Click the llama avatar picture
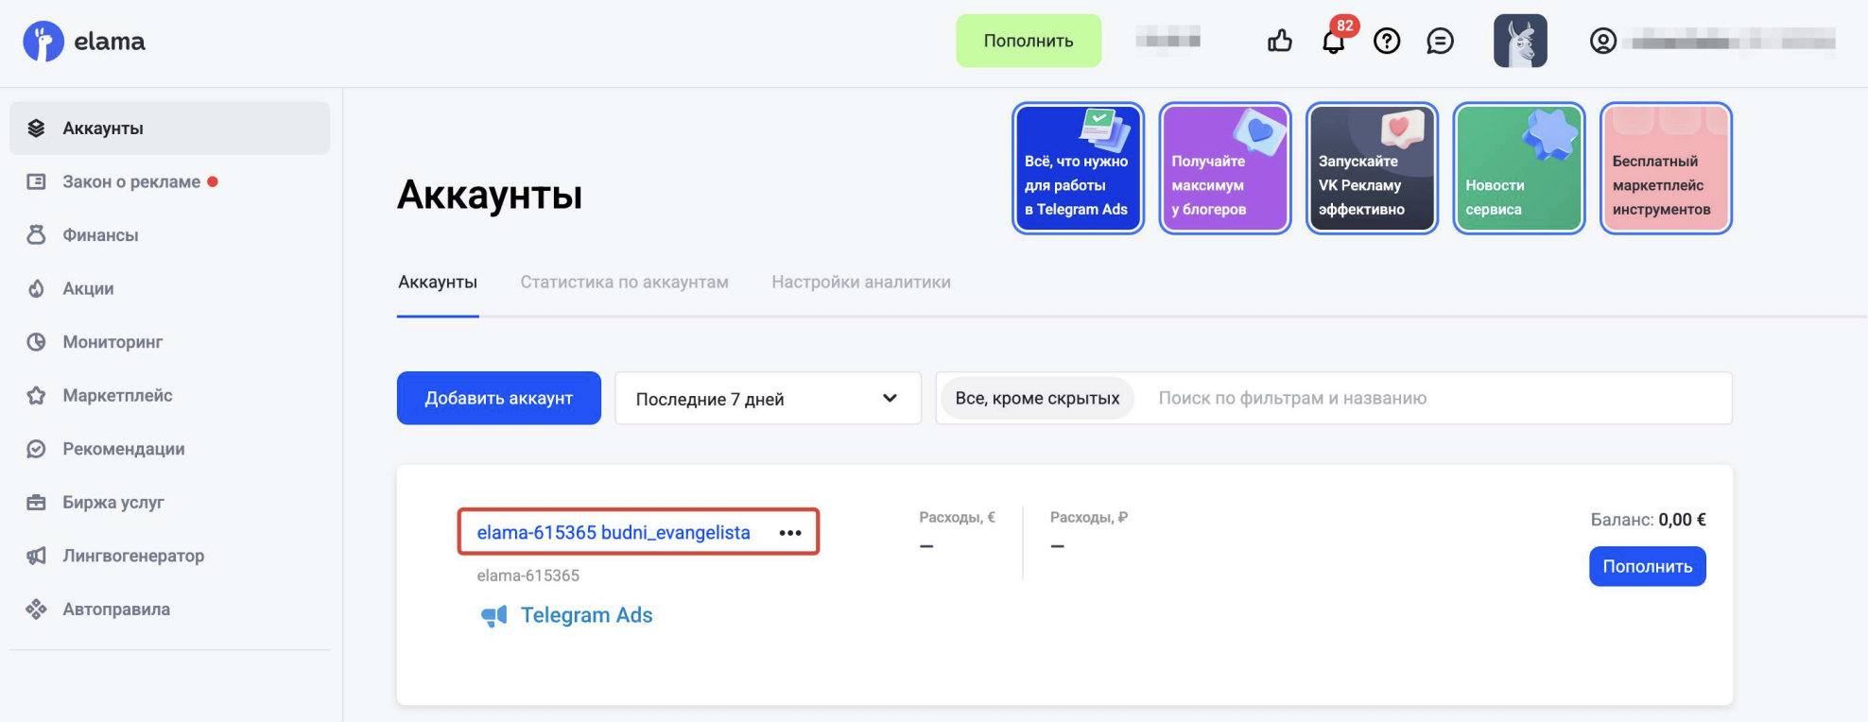The height and width of the screenshot is (722, 1868). [1519, 41]
